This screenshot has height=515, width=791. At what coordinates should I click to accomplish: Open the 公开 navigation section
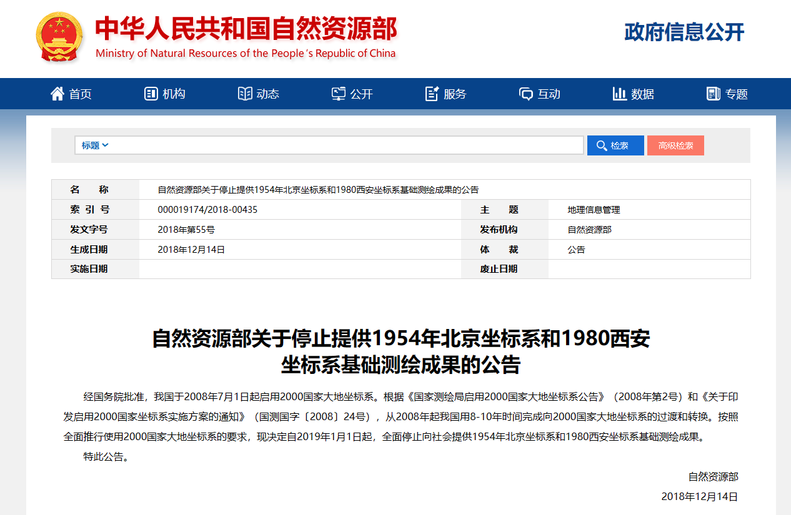(360, 94)
